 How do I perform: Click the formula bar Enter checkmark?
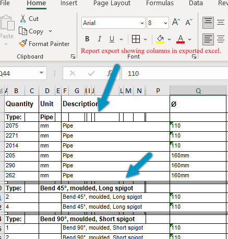coord(91,73)
